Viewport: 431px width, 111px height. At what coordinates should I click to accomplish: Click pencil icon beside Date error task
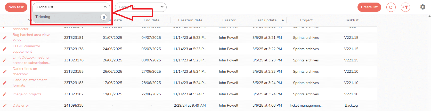[5, 105]
